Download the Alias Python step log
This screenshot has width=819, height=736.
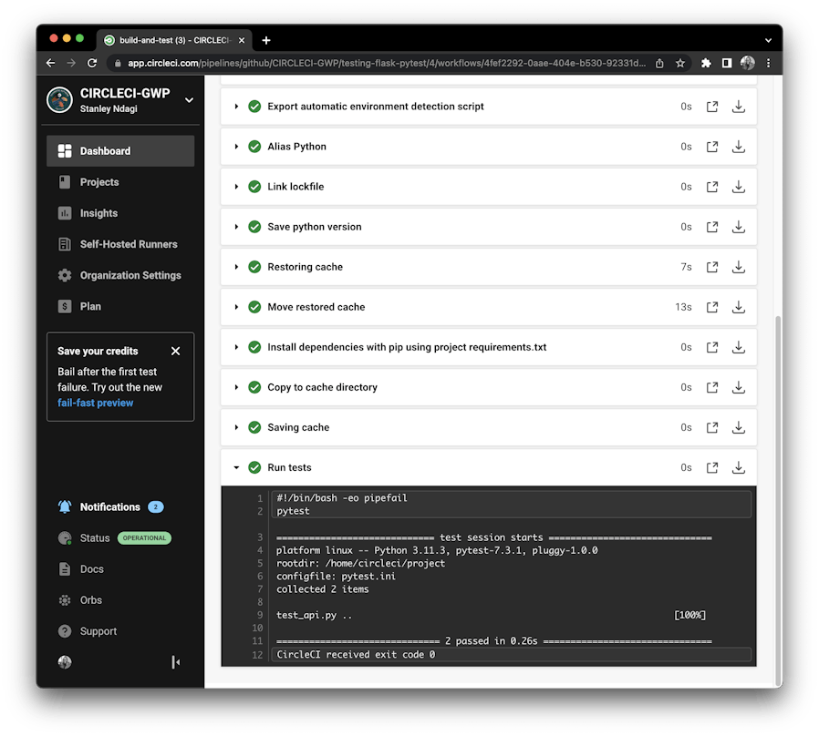click(x=739, y=147)
